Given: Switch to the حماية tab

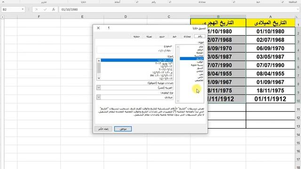Looking at the screenshot, I should coord(136,37).
